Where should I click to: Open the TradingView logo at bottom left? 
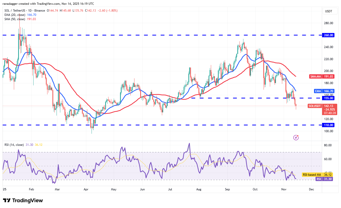click(x=23, y=200)
